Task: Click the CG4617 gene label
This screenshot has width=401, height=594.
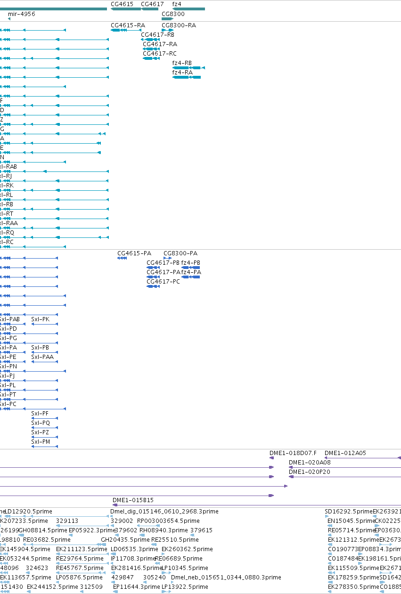Action: (x=152, y=4)
